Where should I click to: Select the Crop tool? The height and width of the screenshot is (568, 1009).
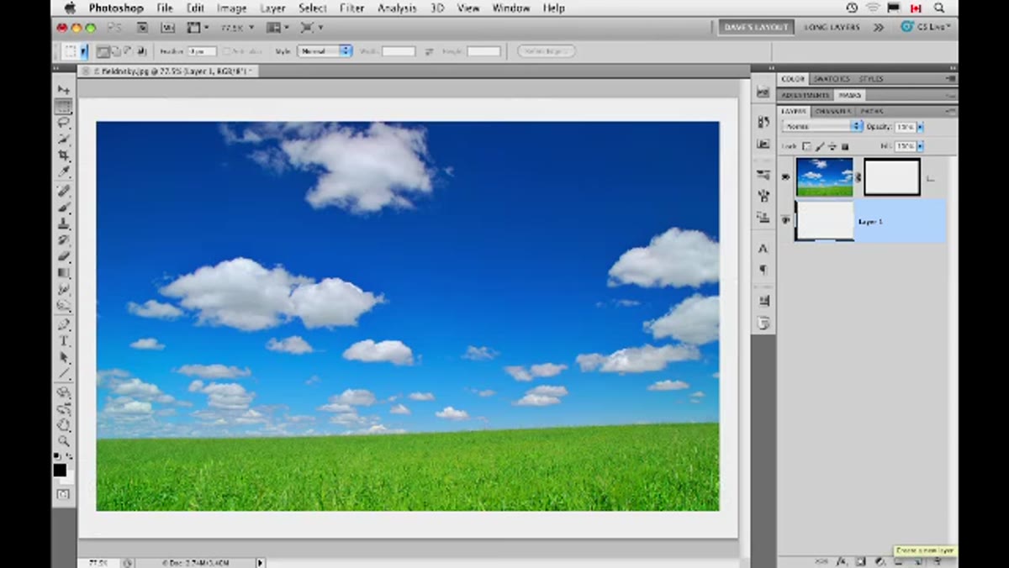[x=64, y=156]
